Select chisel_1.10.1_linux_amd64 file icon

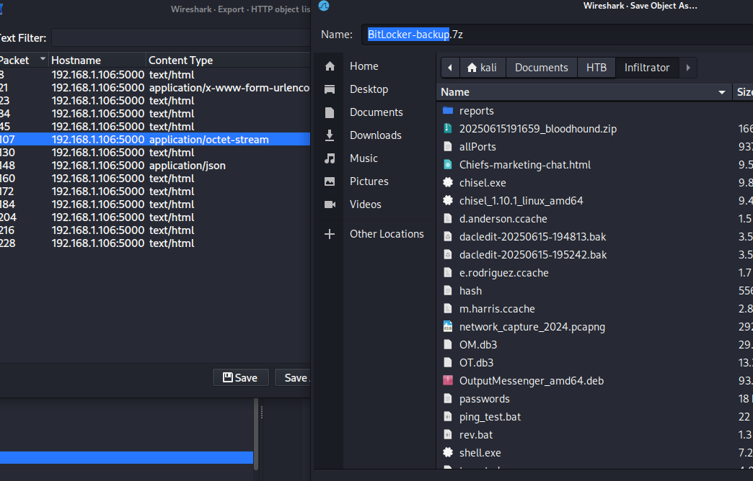point(448,200)
